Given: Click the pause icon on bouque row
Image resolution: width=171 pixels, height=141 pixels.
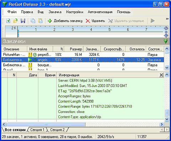Looking at the screenshot, I should [30, 65].
